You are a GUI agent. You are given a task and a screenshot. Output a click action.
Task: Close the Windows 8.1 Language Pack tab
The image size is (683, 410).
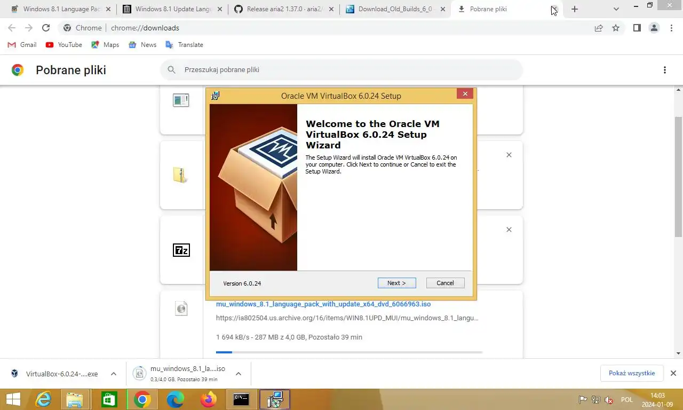[108, 9]
